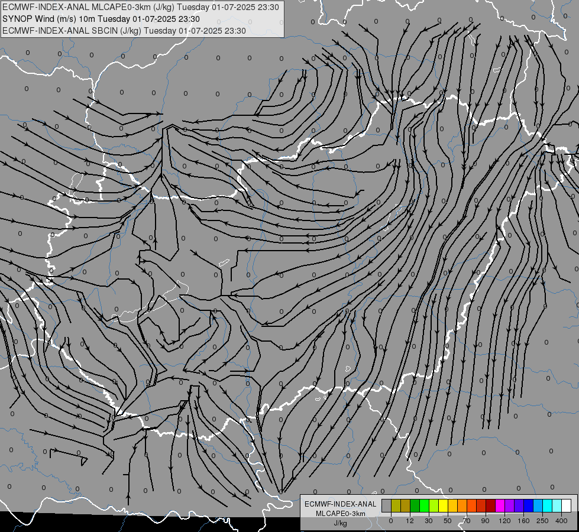The image size is (579, 532).
Task: Select the olive-yellow legend swatch
Action: [396, 505]
